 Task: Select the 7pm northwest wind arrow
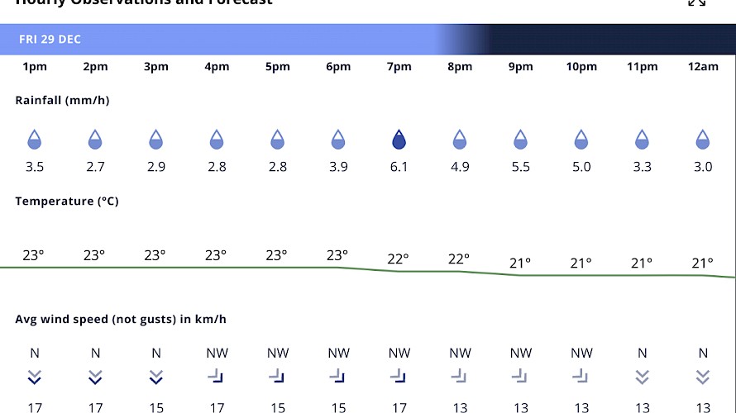click(399, 377)
